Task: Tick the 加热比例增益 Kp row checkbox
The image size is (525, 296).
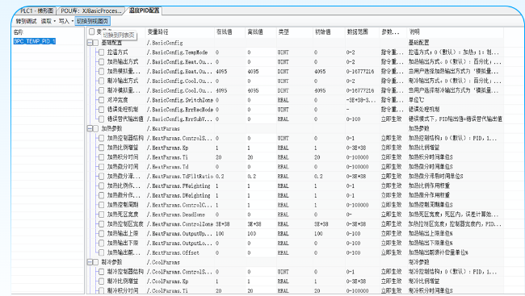Action: [102, 148]
